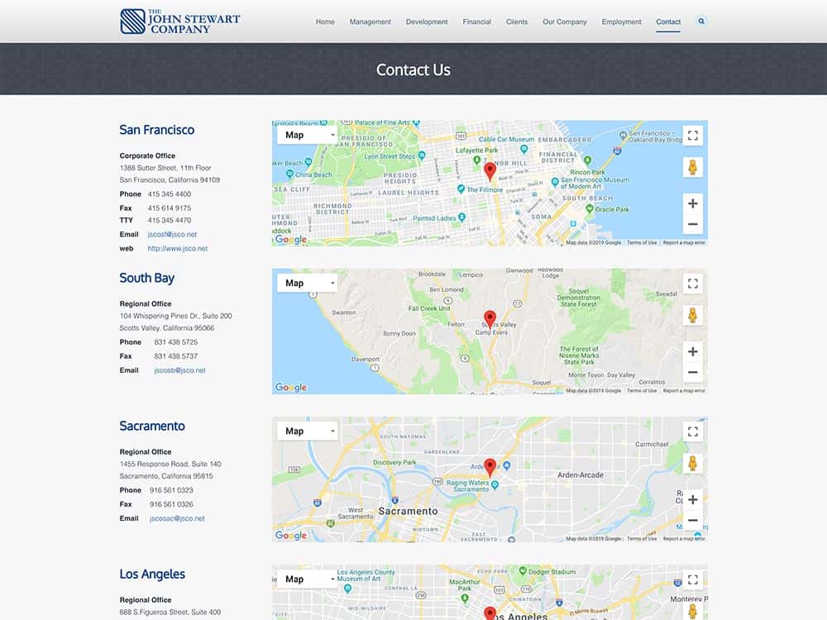Screen dimensions: 827x620
Task: Open Street View pegman on San Francisco map
Action: (692, 167)
